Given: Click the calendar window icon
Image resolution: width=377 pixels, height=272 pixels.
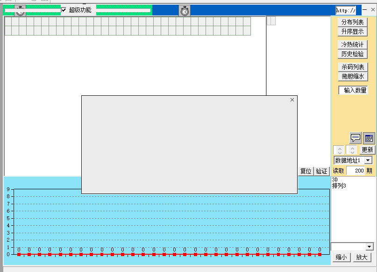Looking at the screenshot, I should pos(369,138).
